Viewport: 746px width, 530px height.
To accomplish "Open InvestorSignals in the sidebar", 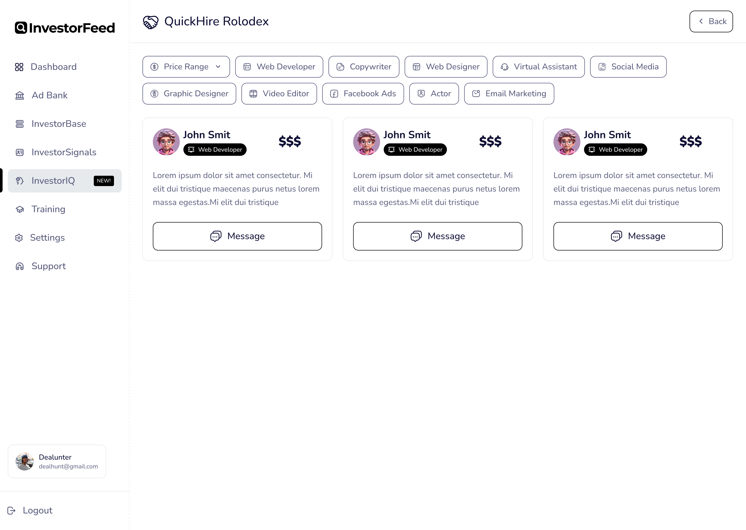I will pyautogui.click(x=64, y=152).
